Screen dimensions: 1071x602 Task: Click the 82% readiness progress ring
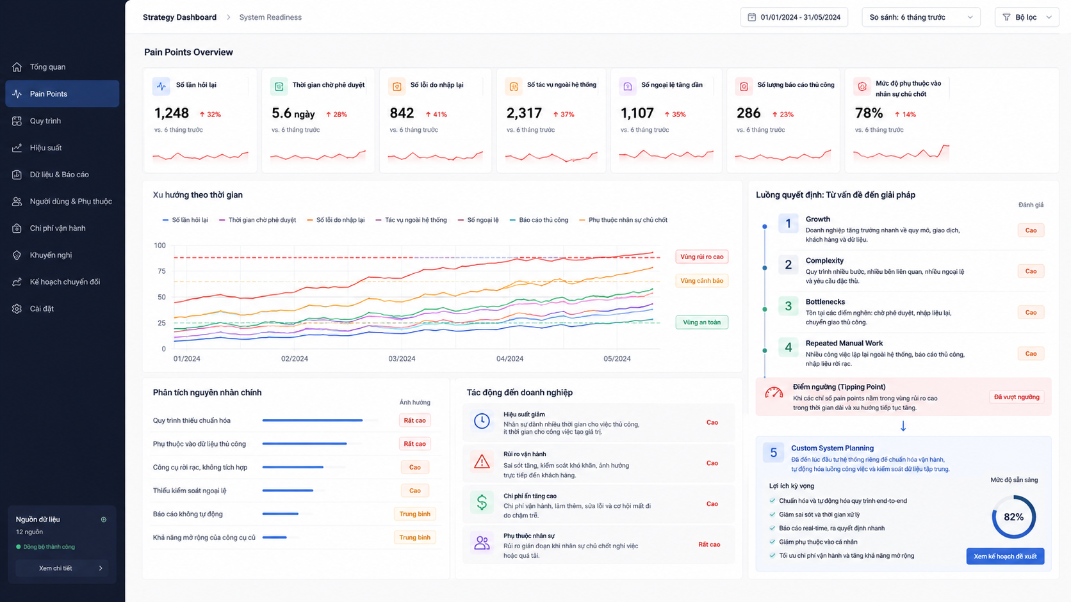coord(1013,517)
